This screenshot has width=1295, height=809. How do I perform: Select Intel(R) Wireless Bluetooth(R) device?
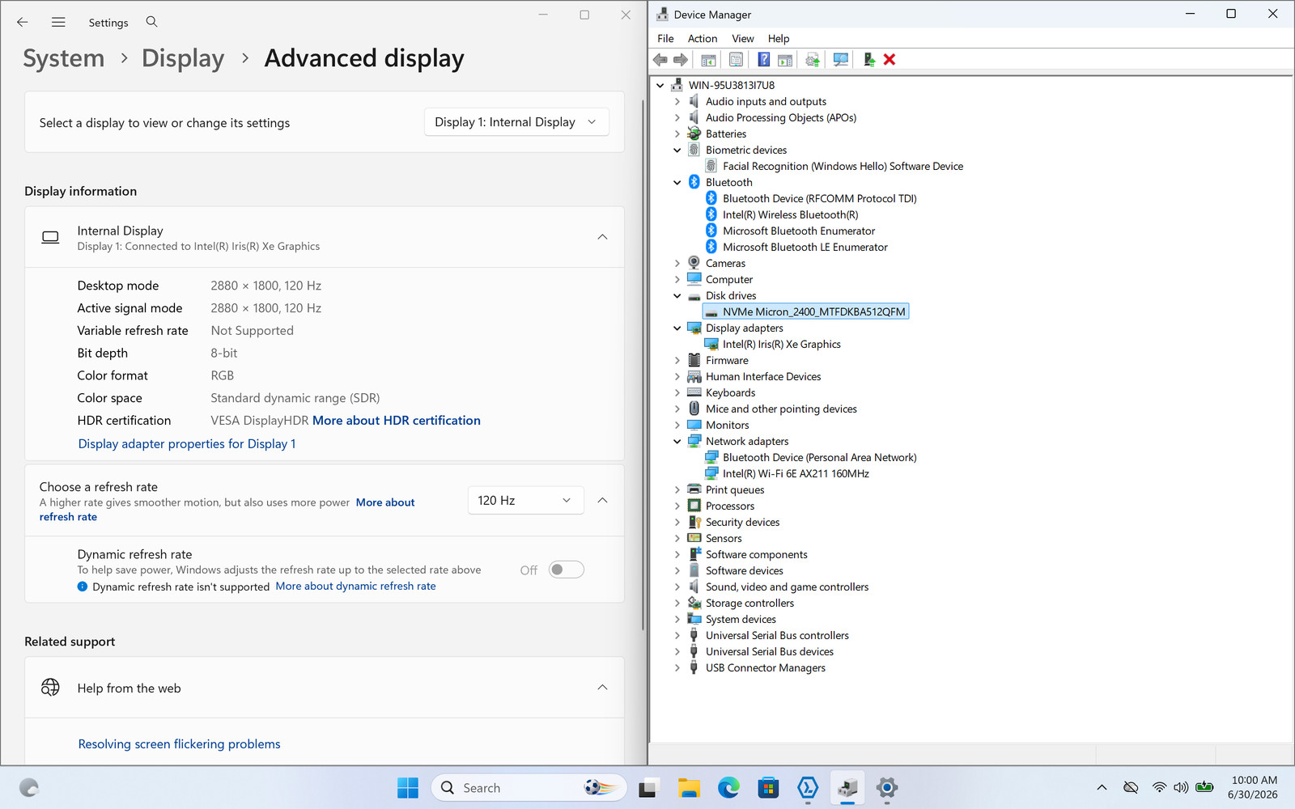[790, 215]
